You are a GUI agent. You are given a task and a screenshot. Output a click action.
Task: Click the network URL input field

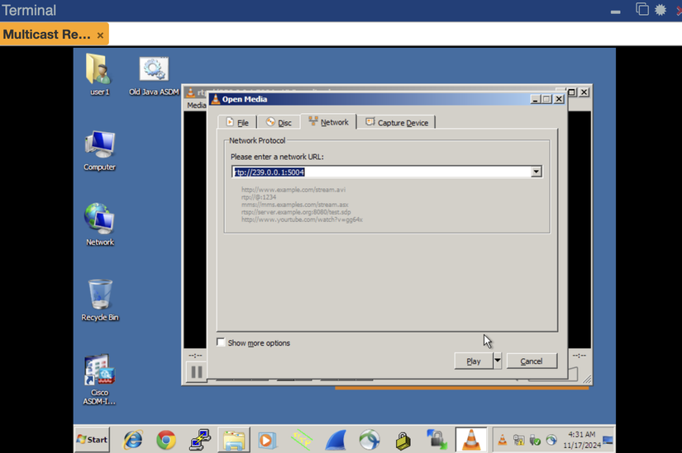(x=381, y=172)
